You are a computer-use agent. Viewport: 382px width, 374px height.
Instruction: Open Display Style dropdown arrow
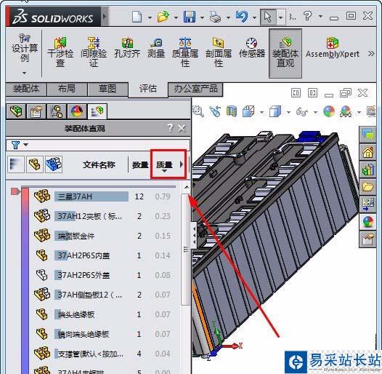click(288, 112)
